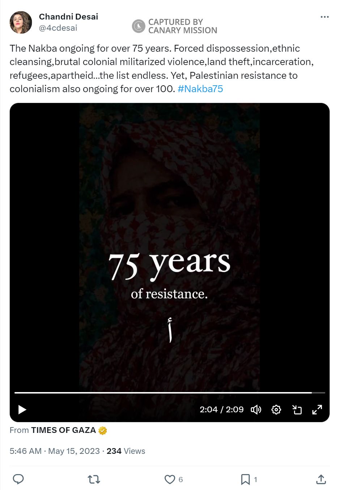Mute the video audio

[x=256, y=409]
